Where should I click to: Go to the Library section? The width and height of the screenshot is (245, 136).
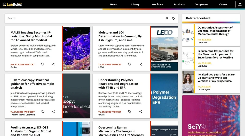click(x=135, y=4)
